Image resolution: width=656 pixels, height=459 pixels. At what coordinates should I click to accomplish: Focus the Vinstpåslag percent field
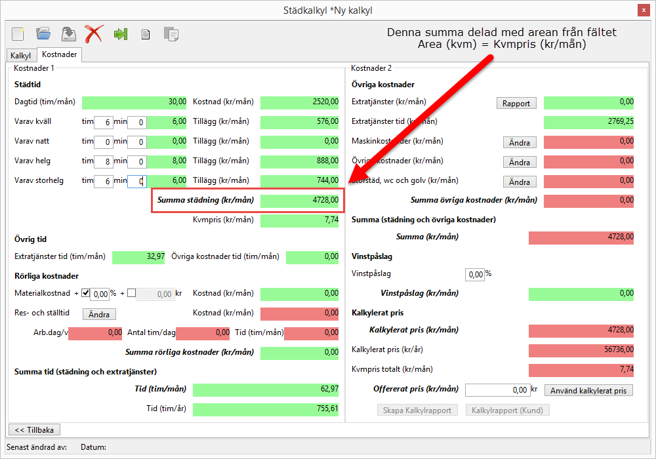tap(474, 274)
